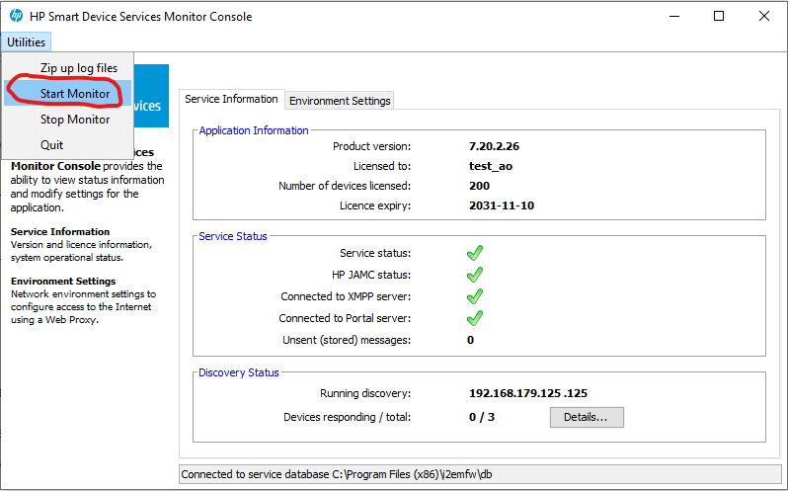
Task: Click the running discovery IP address
Action: click(x=528, y=393)
